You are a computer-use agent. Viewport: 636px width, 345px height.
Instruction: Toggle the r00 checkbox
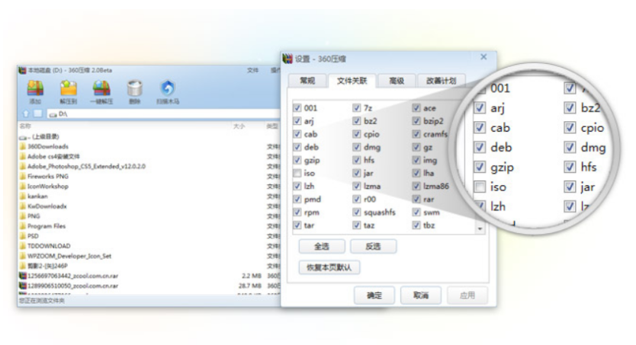(357, 200)
